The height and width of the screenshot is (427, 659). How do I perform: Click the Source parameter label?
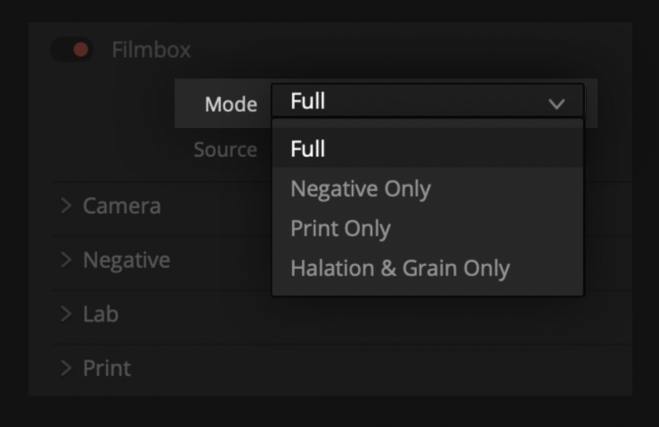(x=225, y=149)
